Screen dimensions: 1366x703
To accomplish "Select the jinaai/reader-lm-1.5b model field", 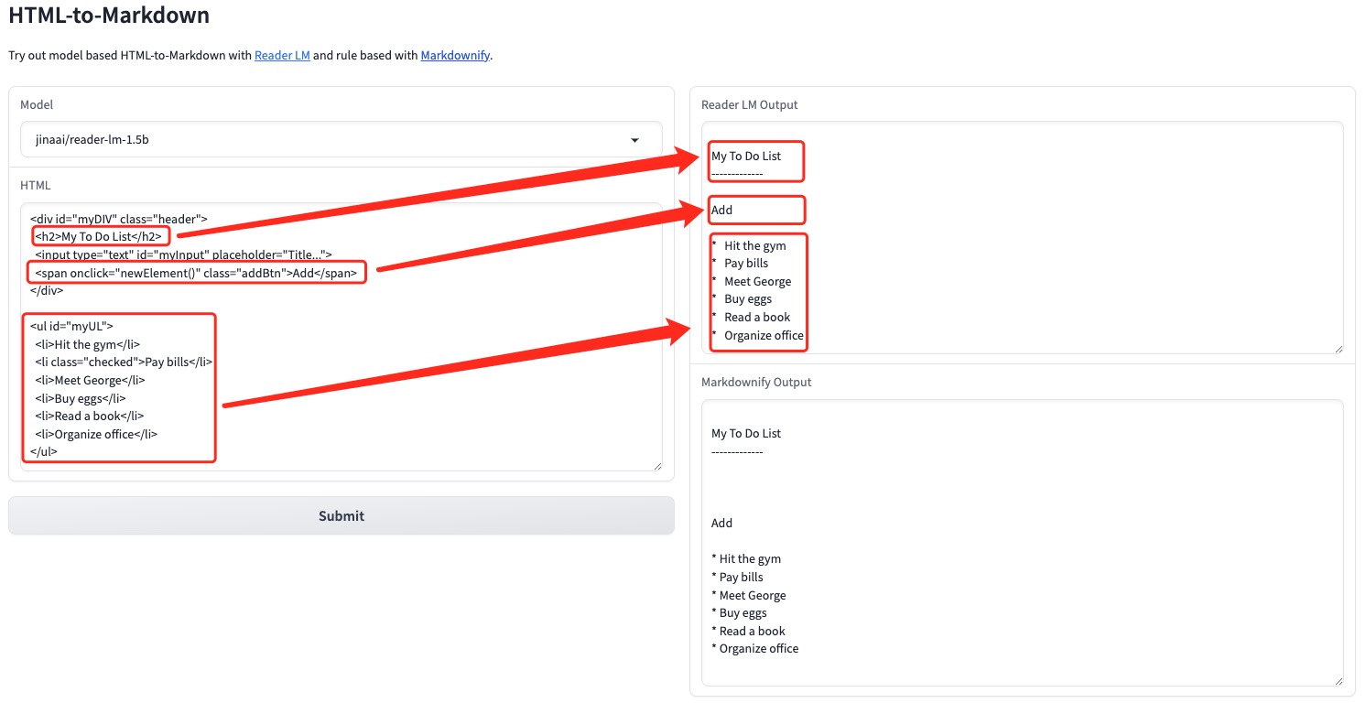I will pos(341,140).
